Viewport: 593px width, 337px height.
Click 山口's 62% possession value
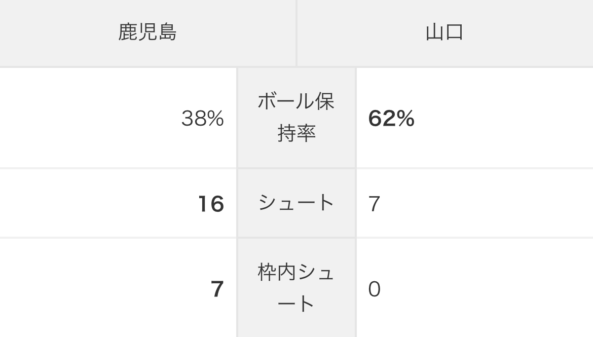(x=391, y=119)
